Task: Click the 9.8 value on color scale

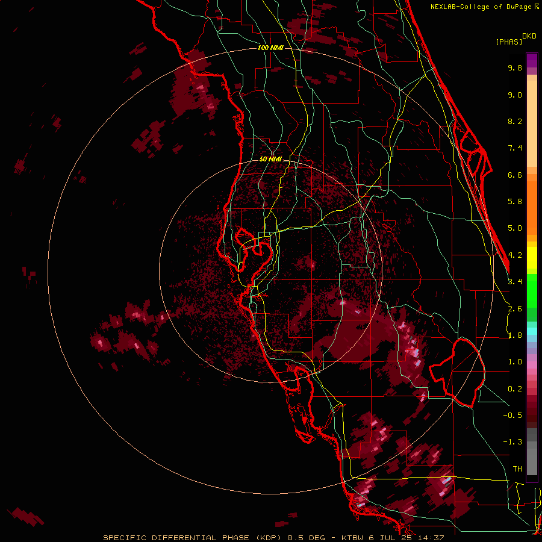Action: click(x=515, y=67)
